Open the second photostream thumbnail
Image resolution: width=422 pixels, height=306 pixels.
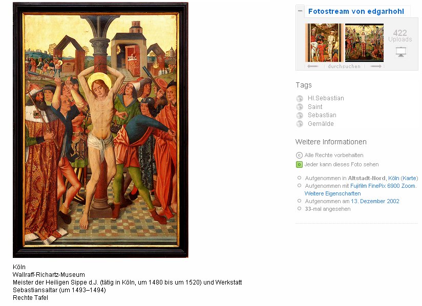click(365, 42)
